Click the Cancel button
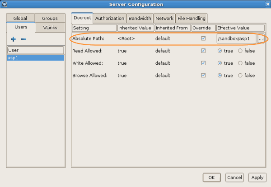The width and height of the screenshot is (271, 187). click(x=234, y=177)
